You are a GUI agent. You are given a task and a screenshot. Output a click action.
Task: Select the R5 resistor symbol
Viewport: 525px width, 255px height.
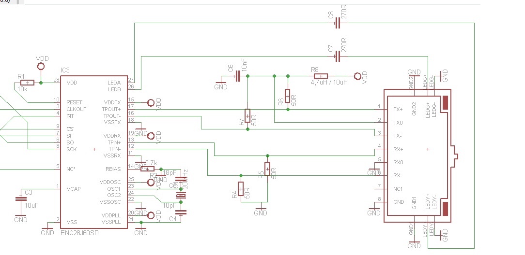pos(267,169)
